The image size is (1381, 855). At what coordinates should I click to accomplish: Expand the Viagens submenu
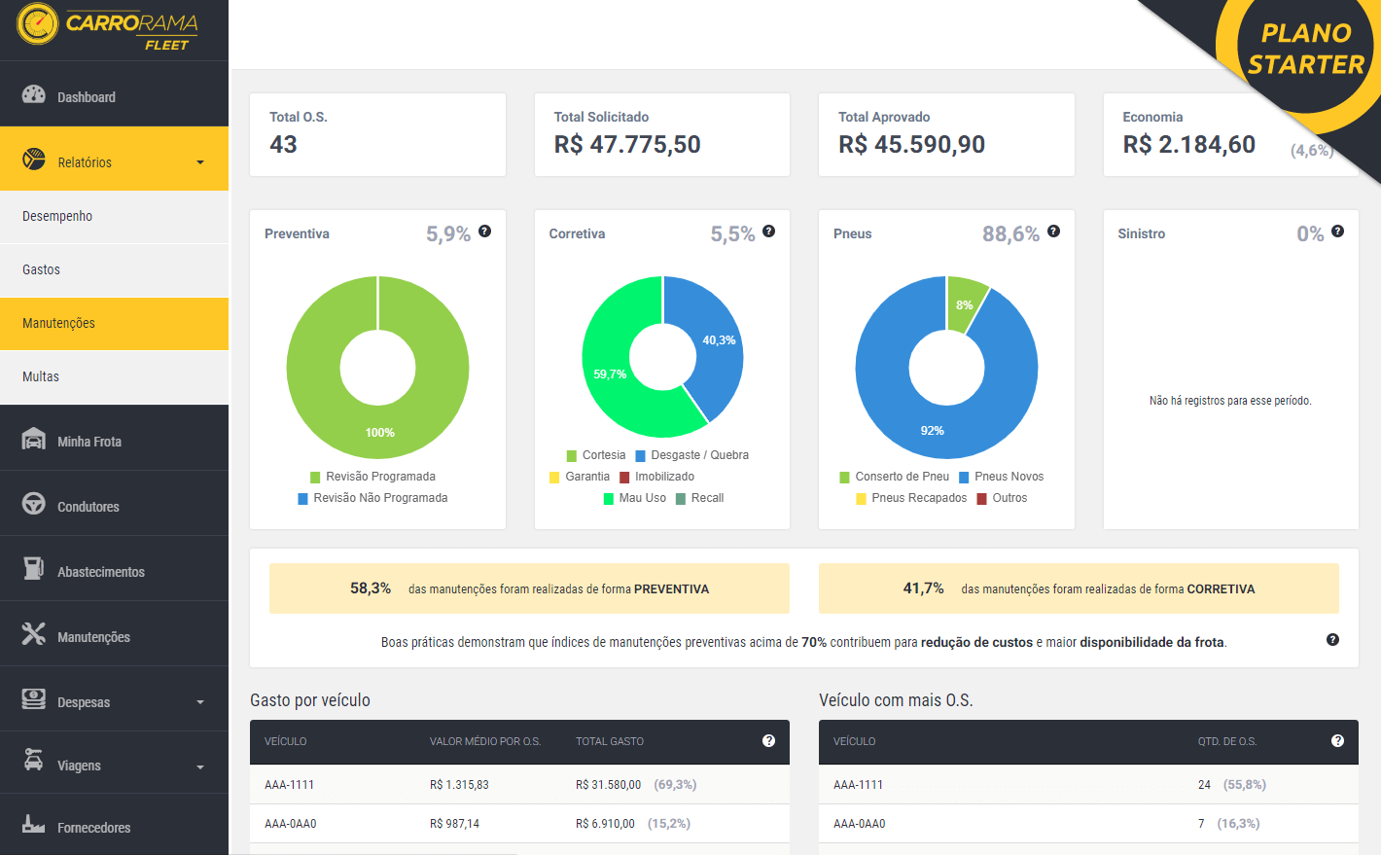pos(200,766)
